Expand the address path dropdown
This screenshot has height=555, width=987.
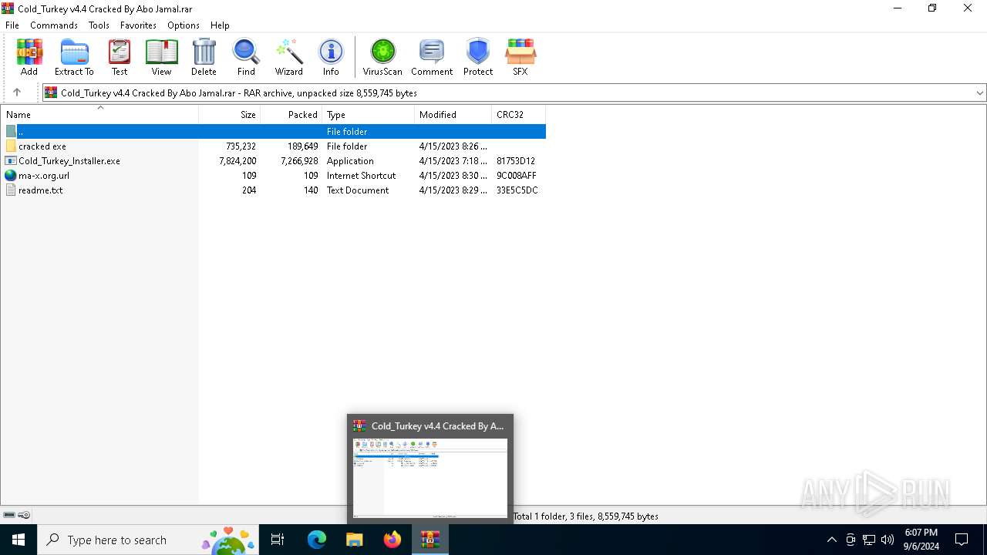click(979, 92)
